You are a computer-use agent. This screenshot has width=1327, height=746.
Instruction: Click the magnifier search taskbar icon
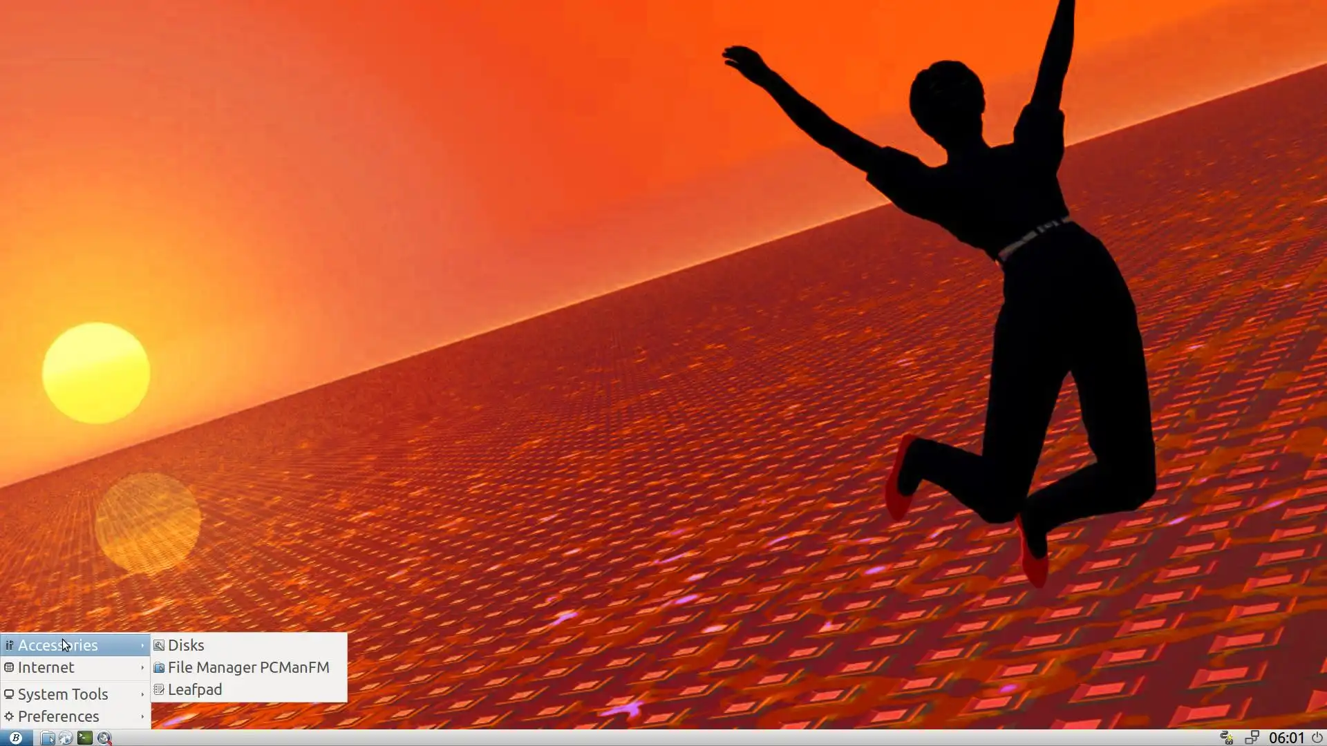(x=104, y=738)
